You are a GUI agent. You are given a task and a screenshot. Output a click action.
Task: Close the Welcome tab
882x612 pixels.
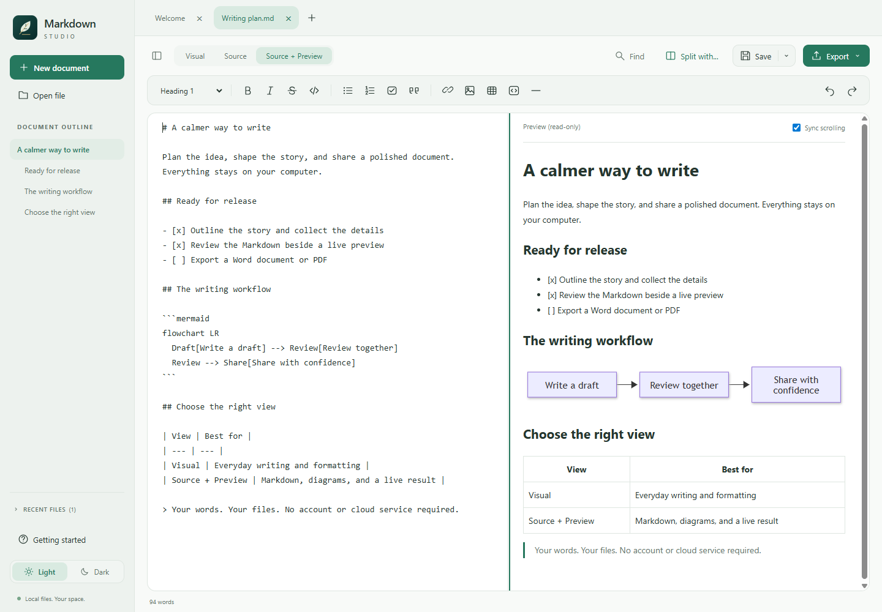coord(200,18)
